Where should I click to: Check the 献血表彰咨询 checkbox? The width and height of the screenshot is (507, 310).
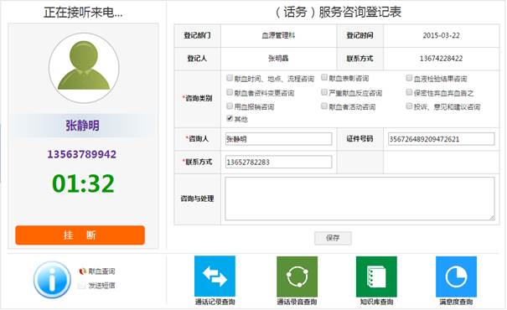coord(324,77)
